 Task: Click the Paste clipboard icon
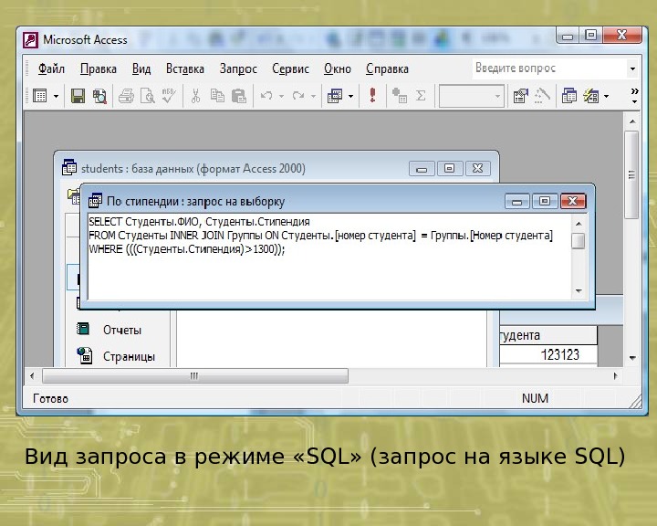(x=239, y=96)
